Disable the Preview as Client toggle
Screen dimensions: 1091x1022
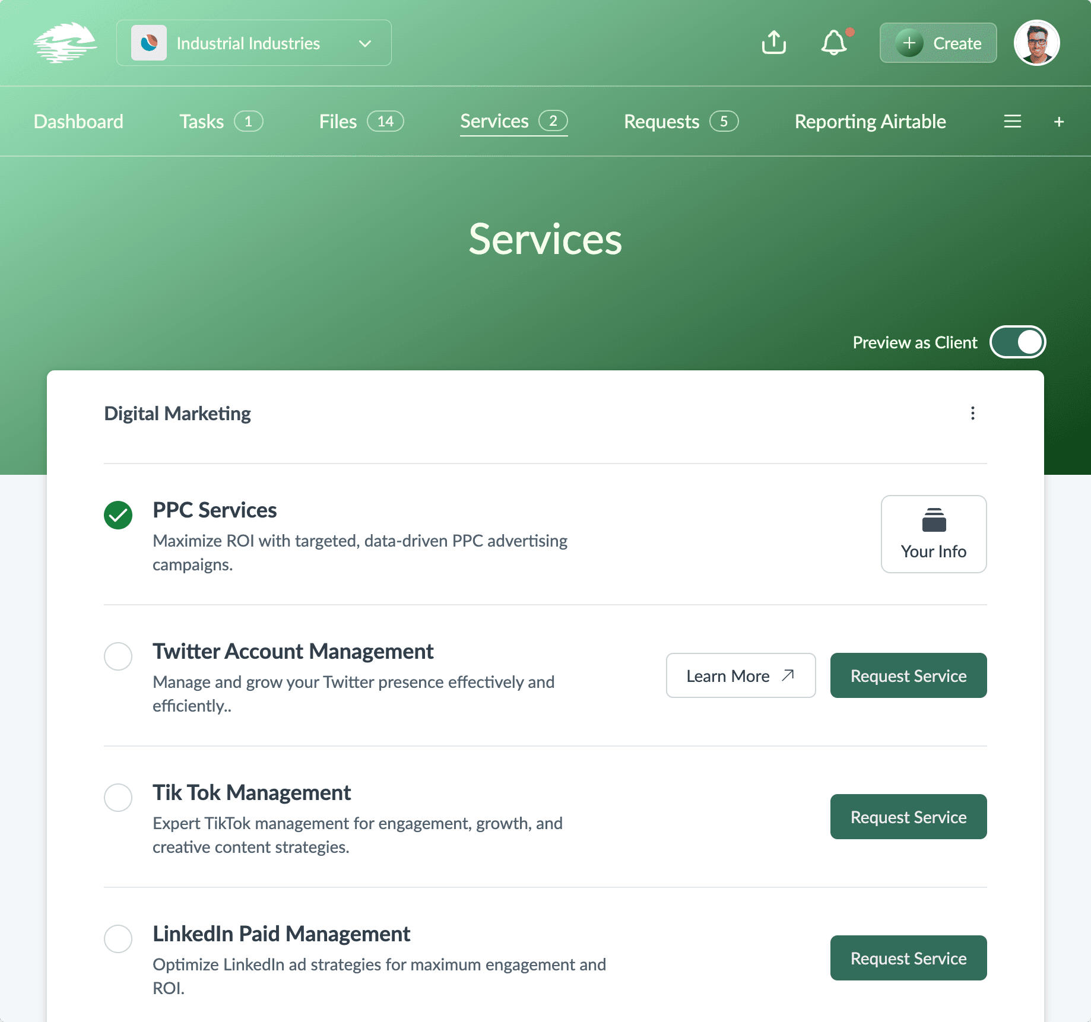click(1017, 342)
